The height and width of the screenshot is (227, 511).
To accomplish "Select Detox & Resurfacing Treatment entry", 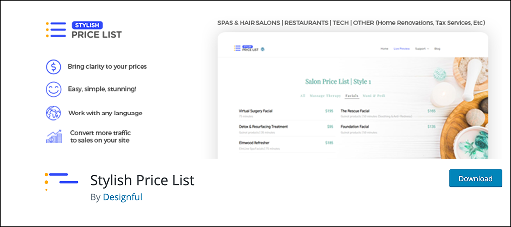I will 286,129.
